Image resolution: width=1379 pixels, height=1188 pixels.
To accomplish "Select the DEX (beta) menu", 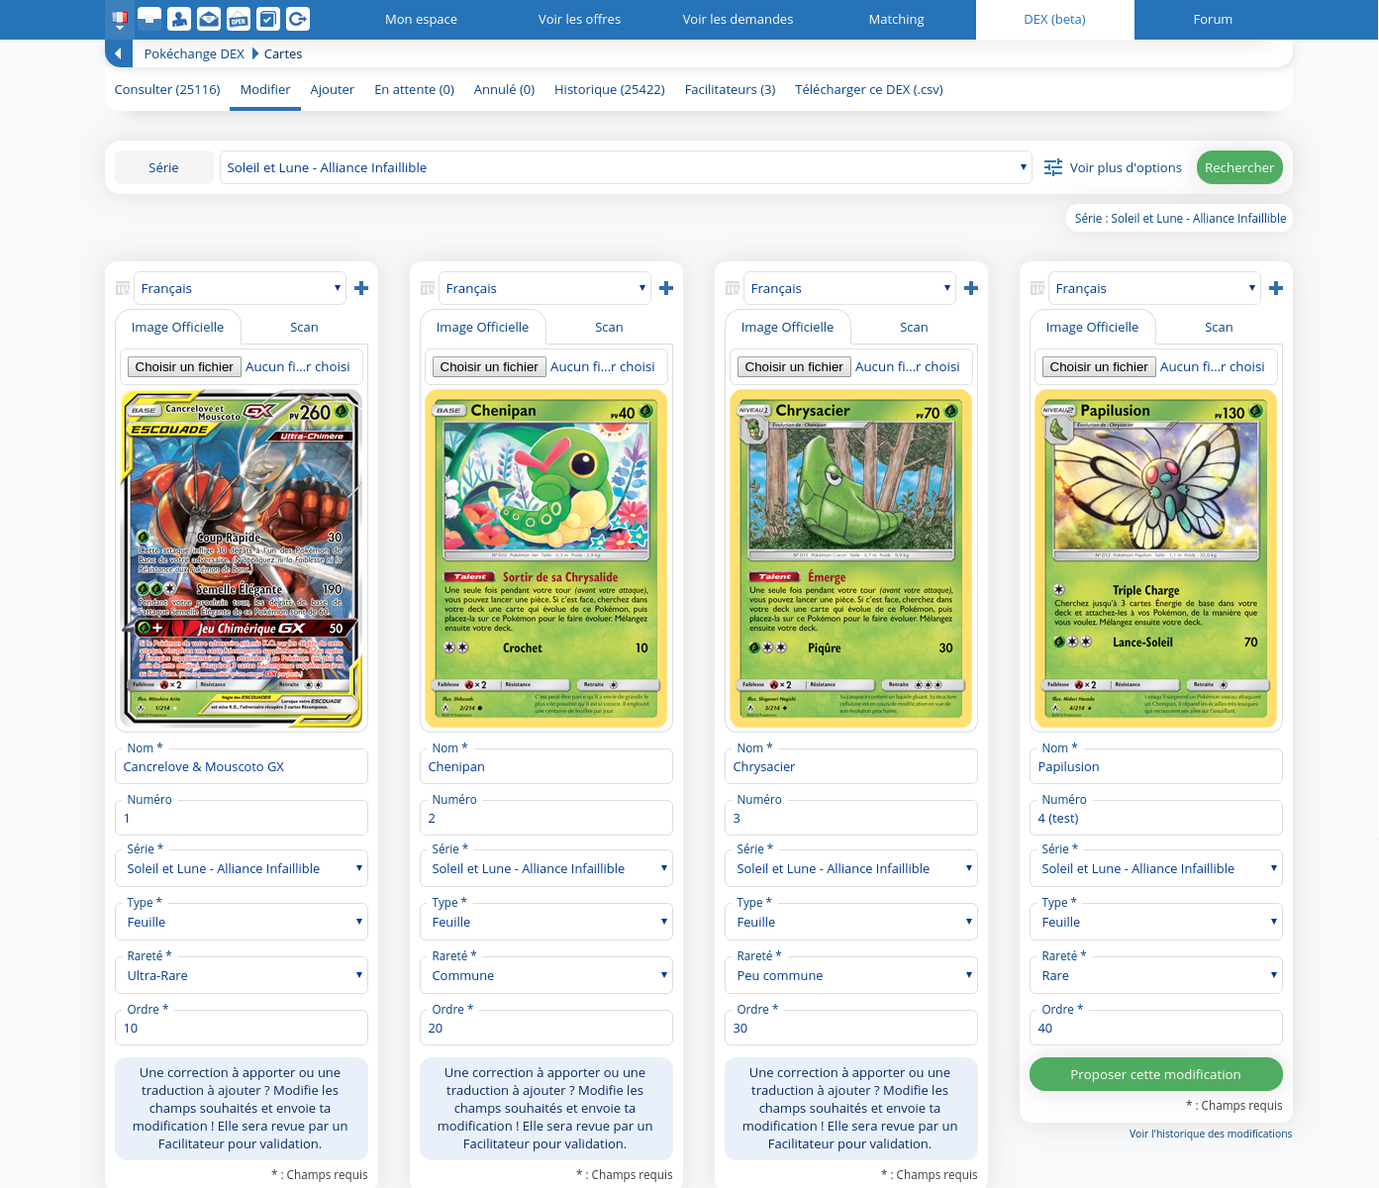I will point(1055,19).
